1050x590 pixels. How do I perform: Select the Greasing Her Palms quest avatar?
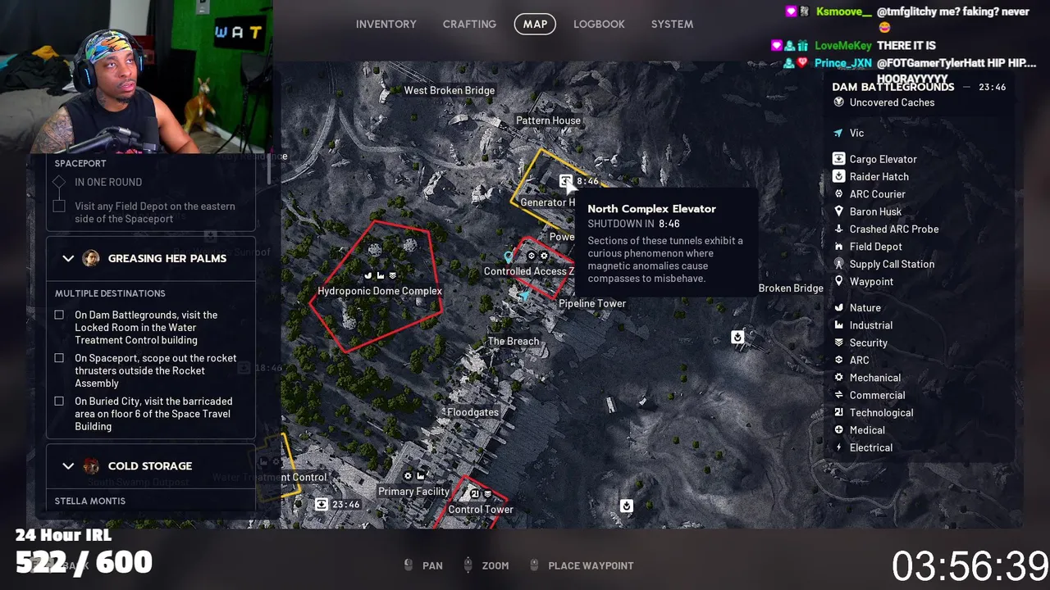(x=91, y=258)
